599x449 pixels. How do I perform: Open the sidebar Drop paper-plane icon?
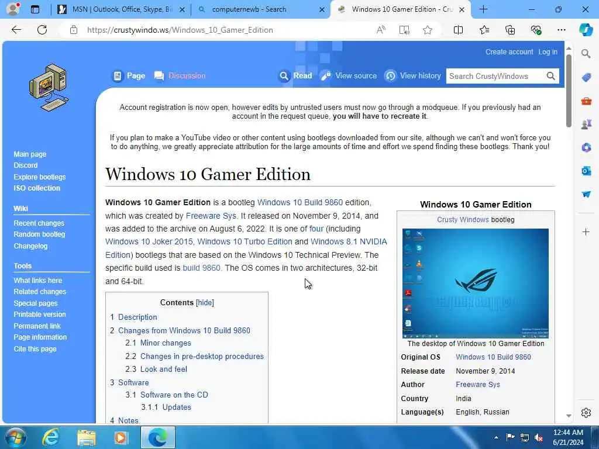[x=586, y=194]
